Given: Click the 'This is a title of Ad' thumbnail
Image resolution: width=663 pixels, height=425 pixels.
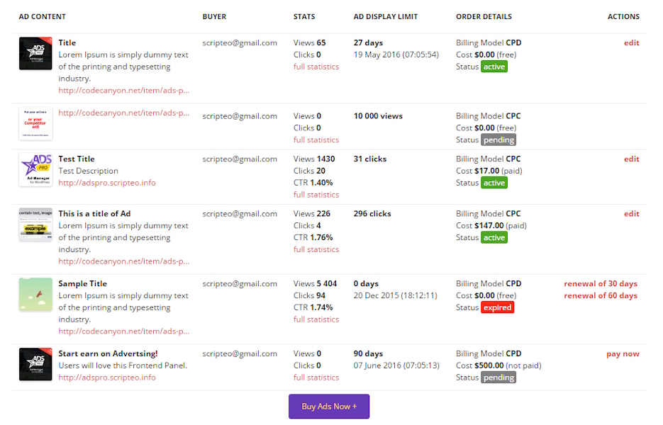Looking at the screenshot, I should click(35, 225).
